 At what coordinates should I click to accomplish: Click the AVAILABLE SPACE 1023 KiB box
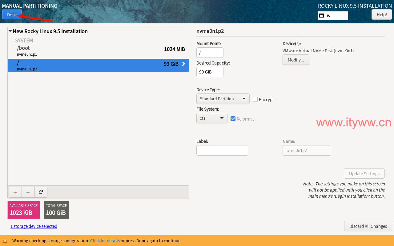24,210
